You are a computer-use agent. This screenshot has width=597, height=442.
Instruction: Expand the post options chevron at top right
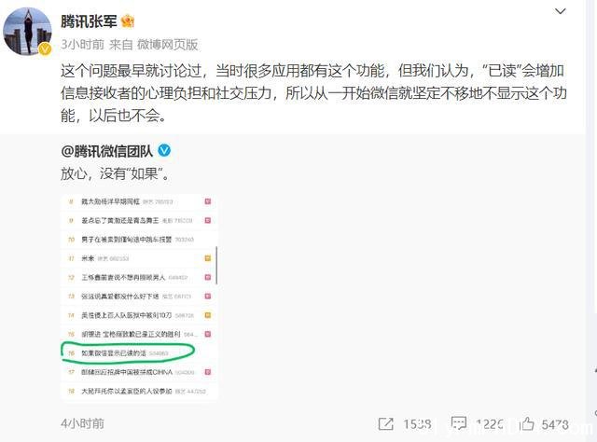560,11
